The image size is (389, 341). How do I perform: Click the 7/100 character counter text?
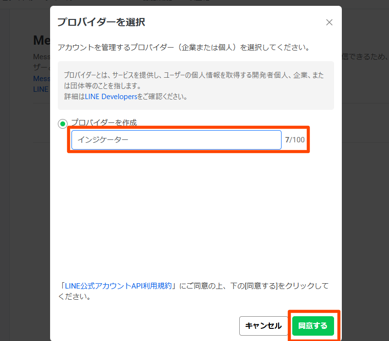pos(295,140)
